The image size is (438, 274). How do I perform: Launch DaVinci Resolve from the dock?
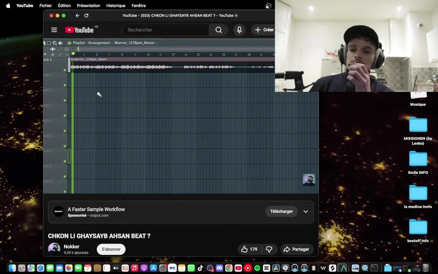point(276,268)
